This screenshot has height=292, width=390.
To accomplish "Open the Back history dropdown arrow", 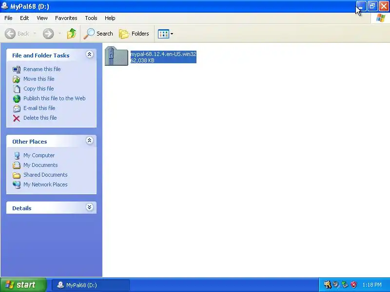I will [35, 34].
